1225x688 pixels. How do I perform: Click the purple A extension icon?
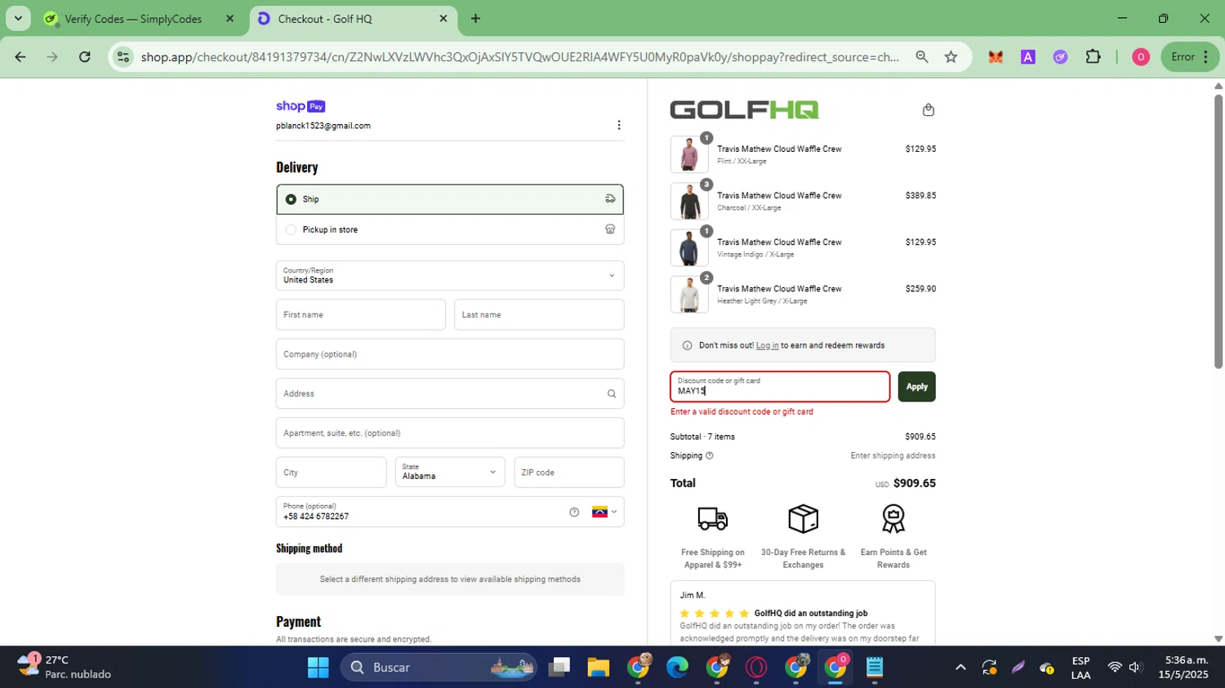tap(1027, 56)
